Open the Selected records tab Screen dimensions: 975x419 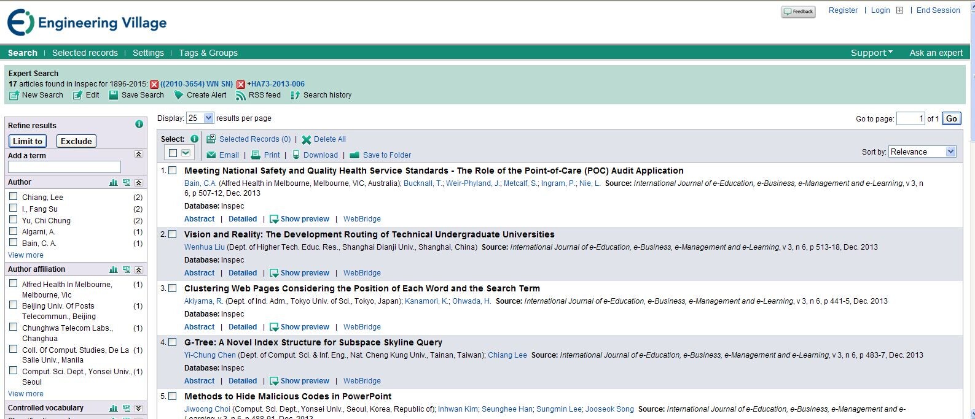coord(85,53)
